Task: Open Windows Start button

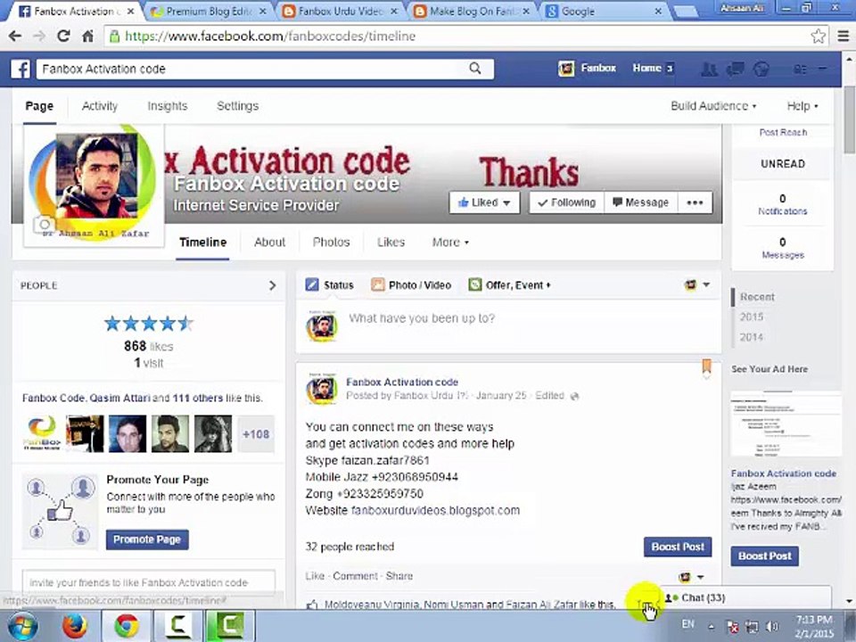Action: tap(23, 626)
